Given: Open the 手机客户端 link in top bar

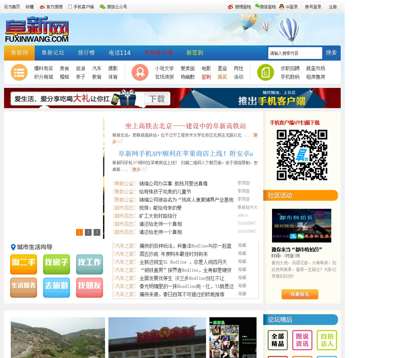Looking at the screenshot, I should click(81, 7).
